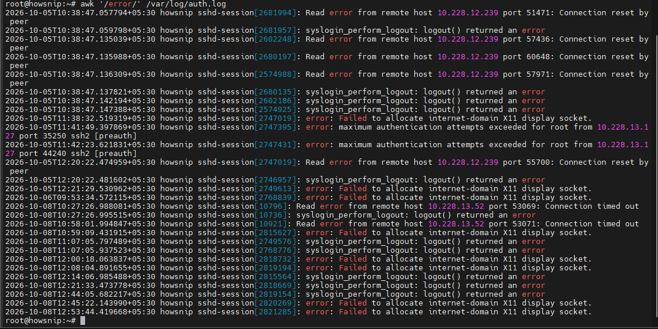Select PID 2681957 in the log
Image resolution: width=658 pixels, height=329 pixels.
[275, 30]
